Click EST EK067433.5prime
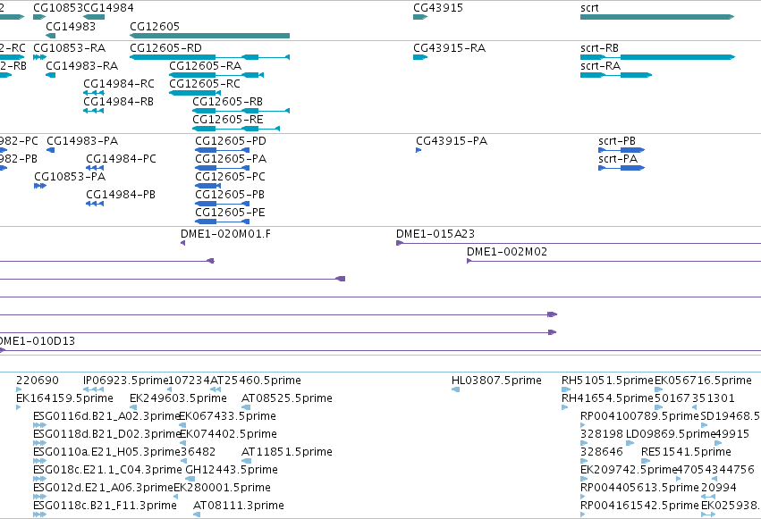Image resolution: width=761 pixels, height=519 pixels. coord(182,425)
